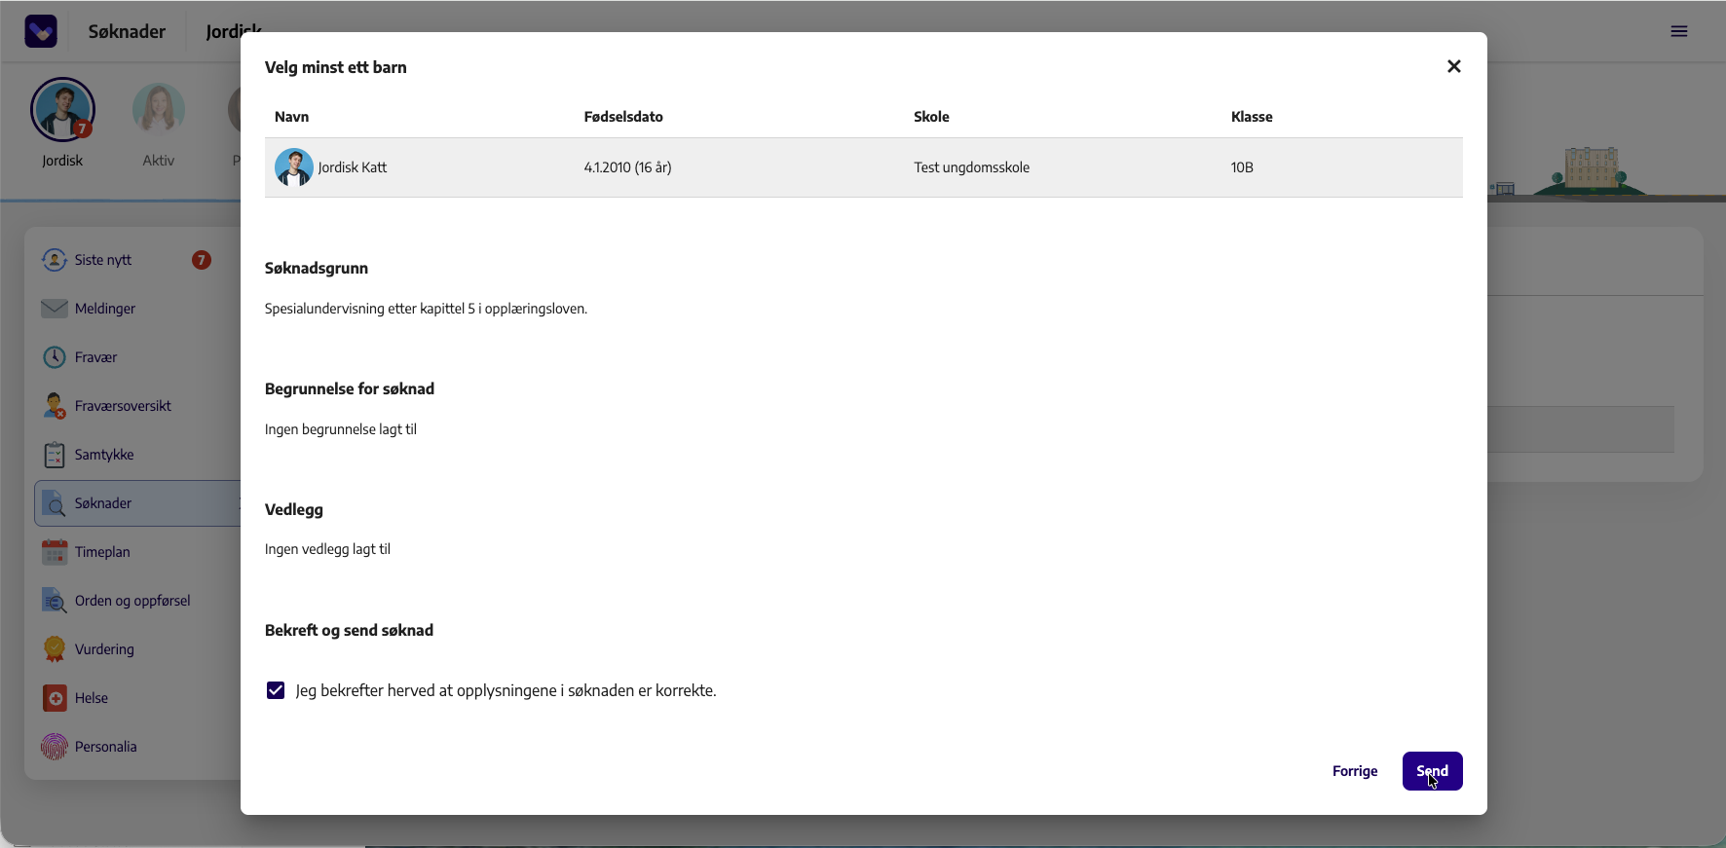This screenshot has height=848, width=1726.
Task: Go back with Forrige button
Action: pos(1355,771)
